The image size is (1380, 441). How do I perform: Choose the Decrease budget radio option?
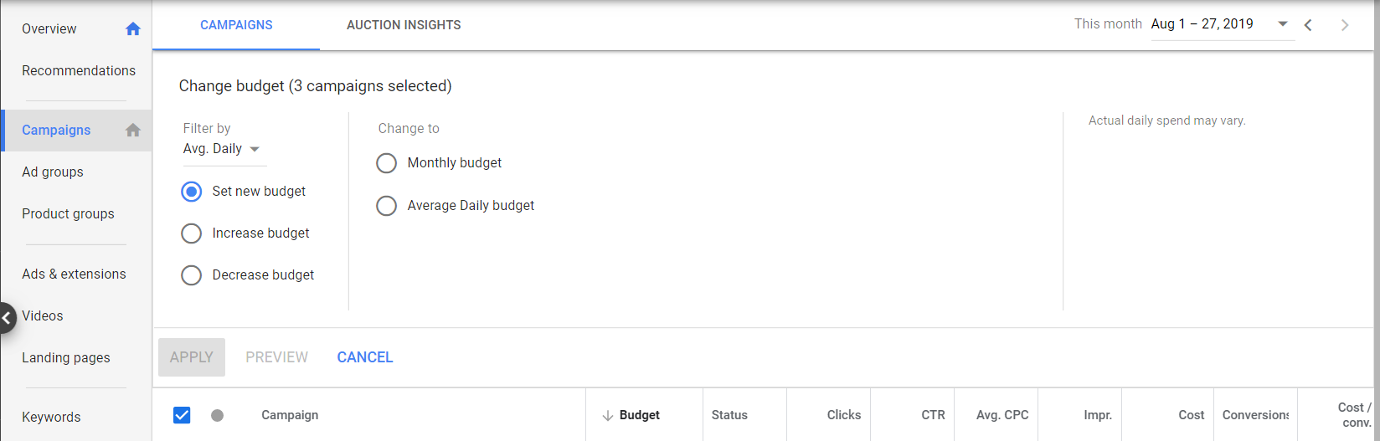click(192, 275)
